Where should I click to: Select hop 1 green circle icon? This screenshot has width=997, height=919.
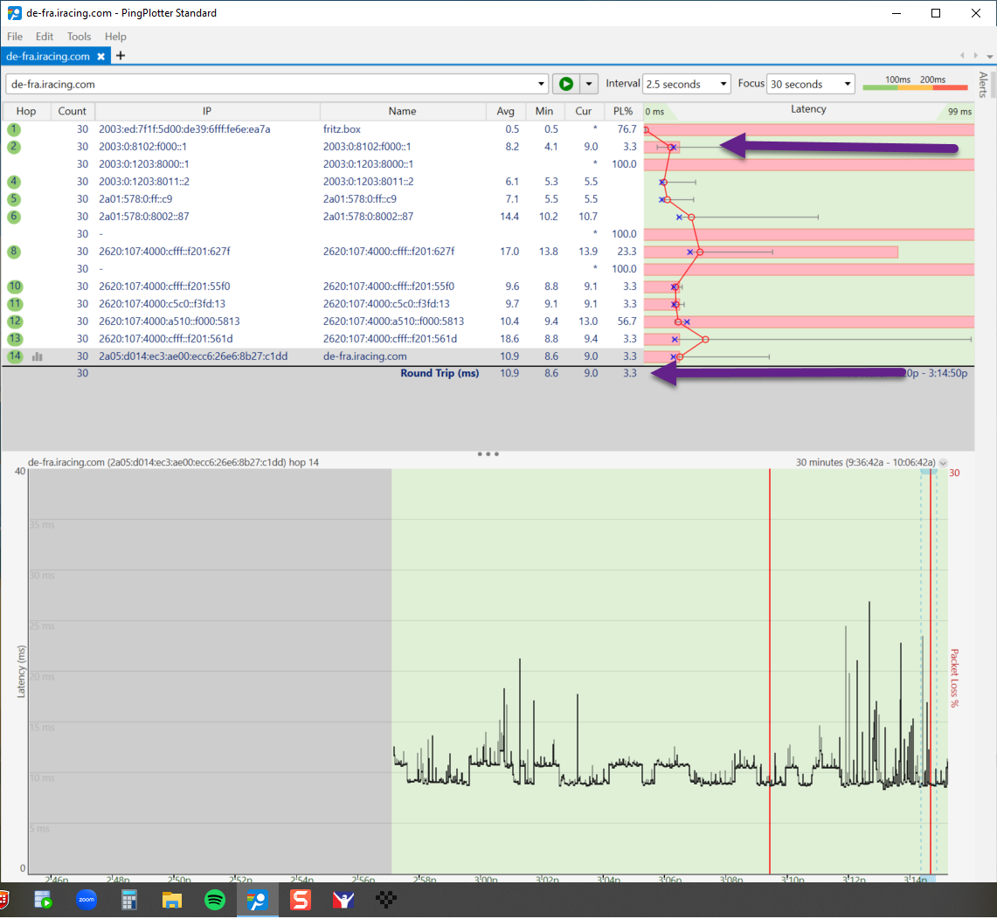point(14,129)
